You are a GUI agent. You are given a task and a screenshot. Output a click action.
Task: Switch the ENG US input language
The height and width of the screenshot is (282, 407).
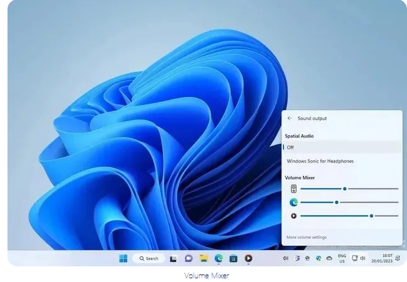point(342,258)
